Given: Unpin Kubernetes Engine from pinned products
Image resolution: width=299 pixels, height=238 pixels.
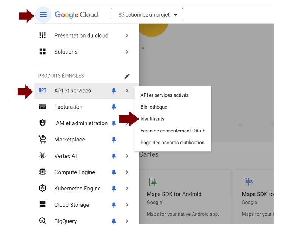Looking at the screenshot, I should [114, 189].
